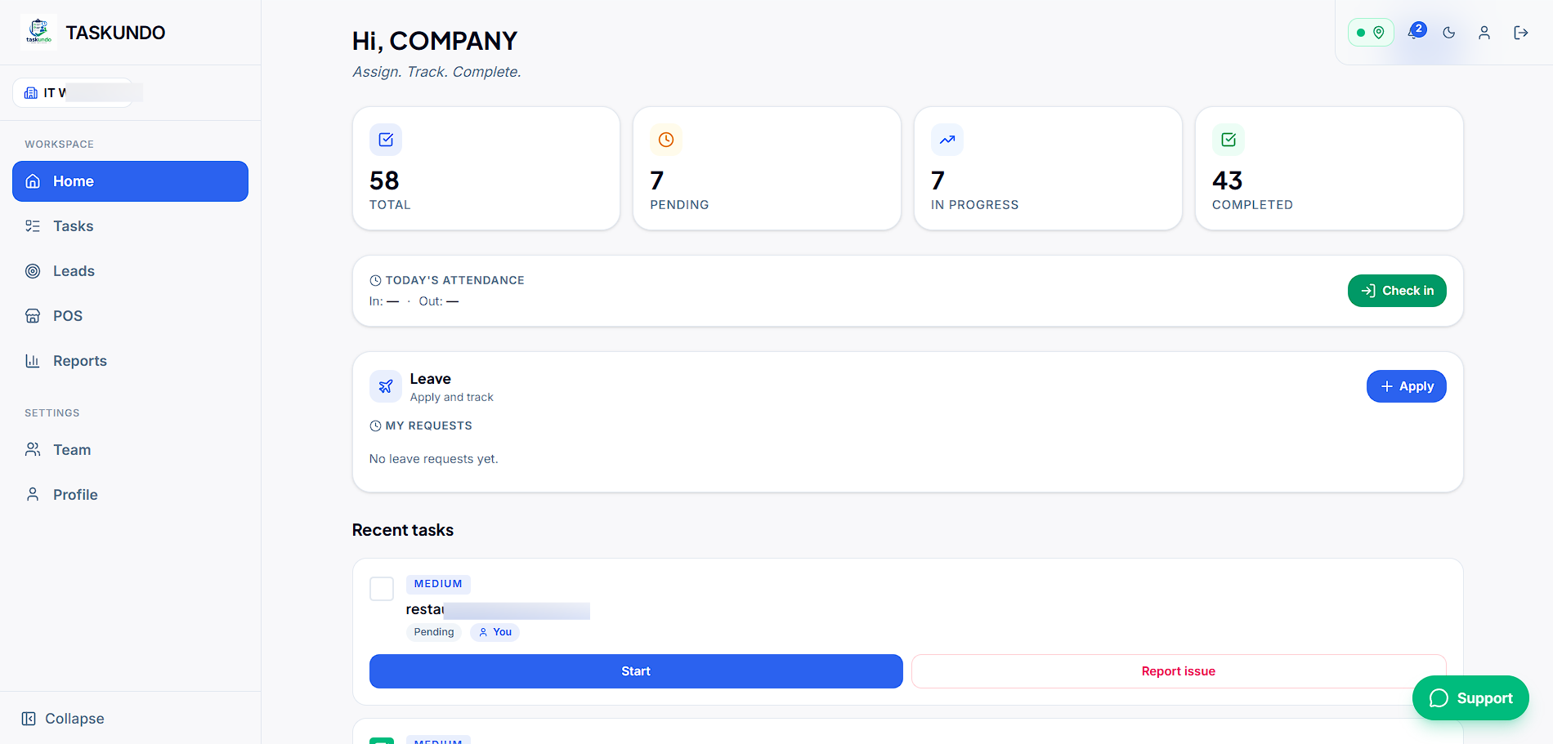Open Reports in sidebar

pos(130,361)
